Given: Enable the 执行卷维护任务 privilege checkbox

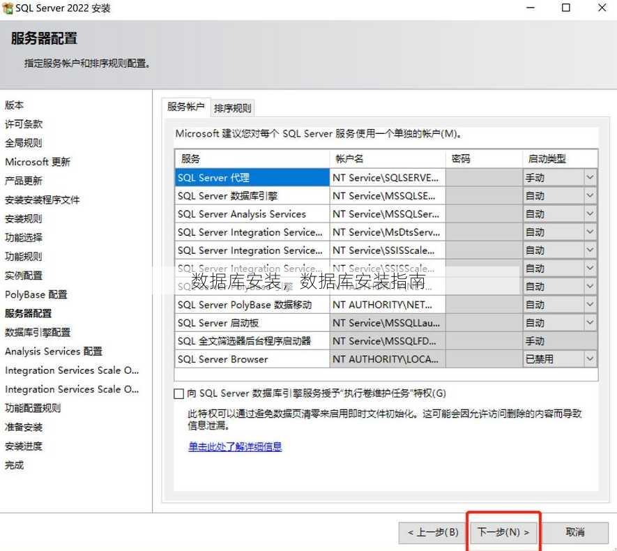Looking at the screenshot, I should (x=178, y=393).
